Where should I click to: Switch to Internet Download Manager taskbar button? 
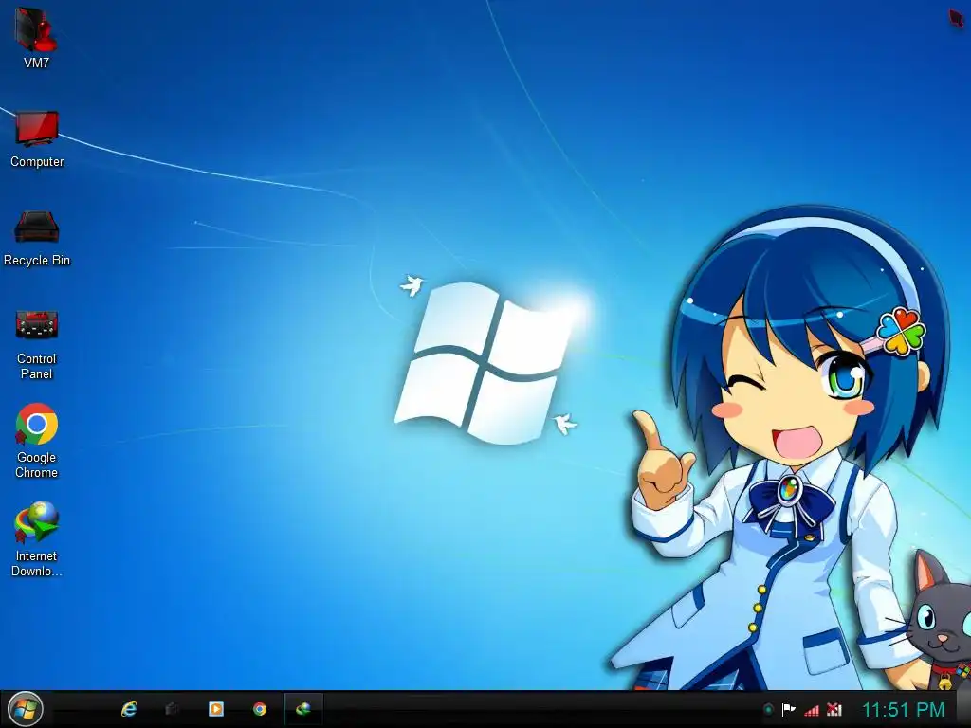point(303,709)
